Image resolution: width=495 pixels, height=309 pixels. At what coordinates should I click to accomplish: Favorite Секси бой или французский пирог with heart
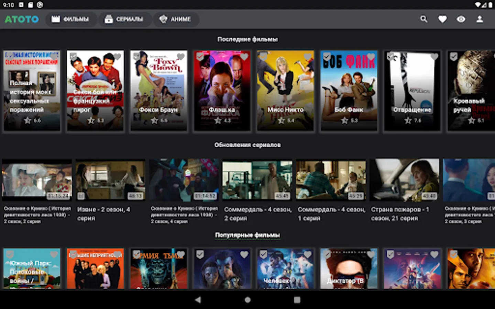[117, 57]
